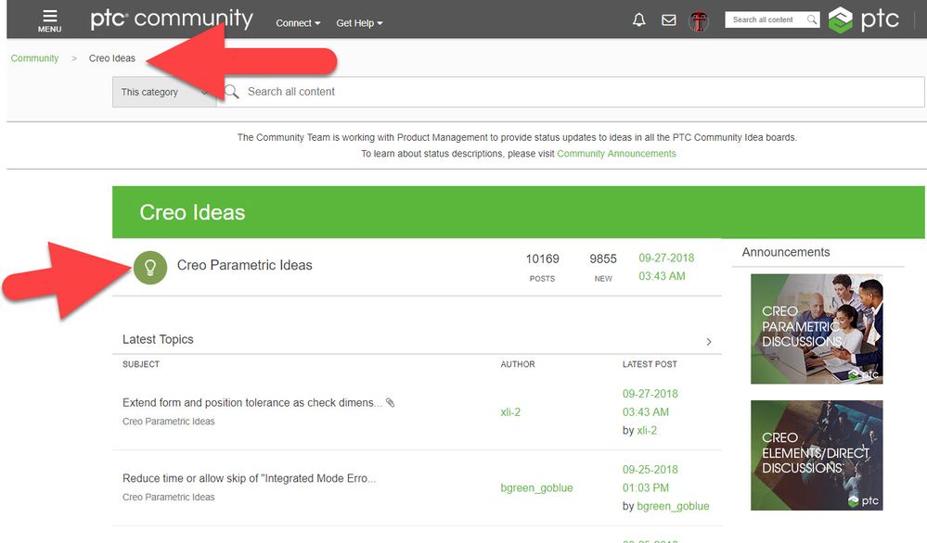Click the Search all content main field
Viewport: 927px width, 543px height.
click(x=571, y=92)
